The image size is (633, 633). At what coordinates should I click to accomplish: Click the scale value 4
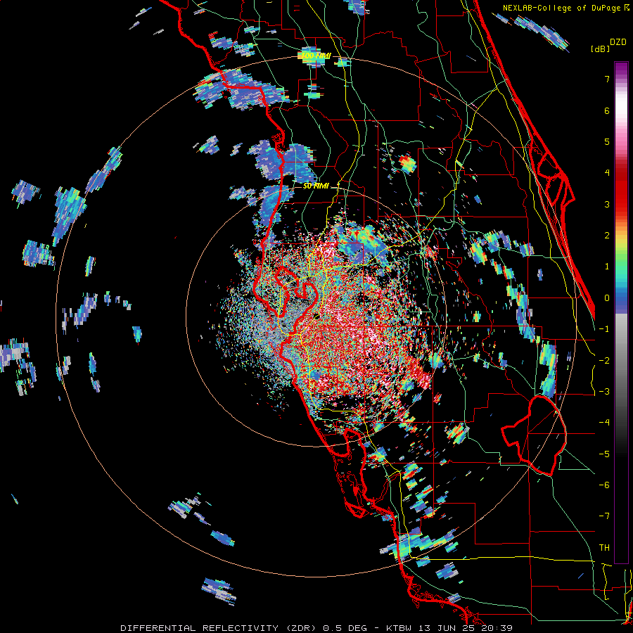[607, 173]
